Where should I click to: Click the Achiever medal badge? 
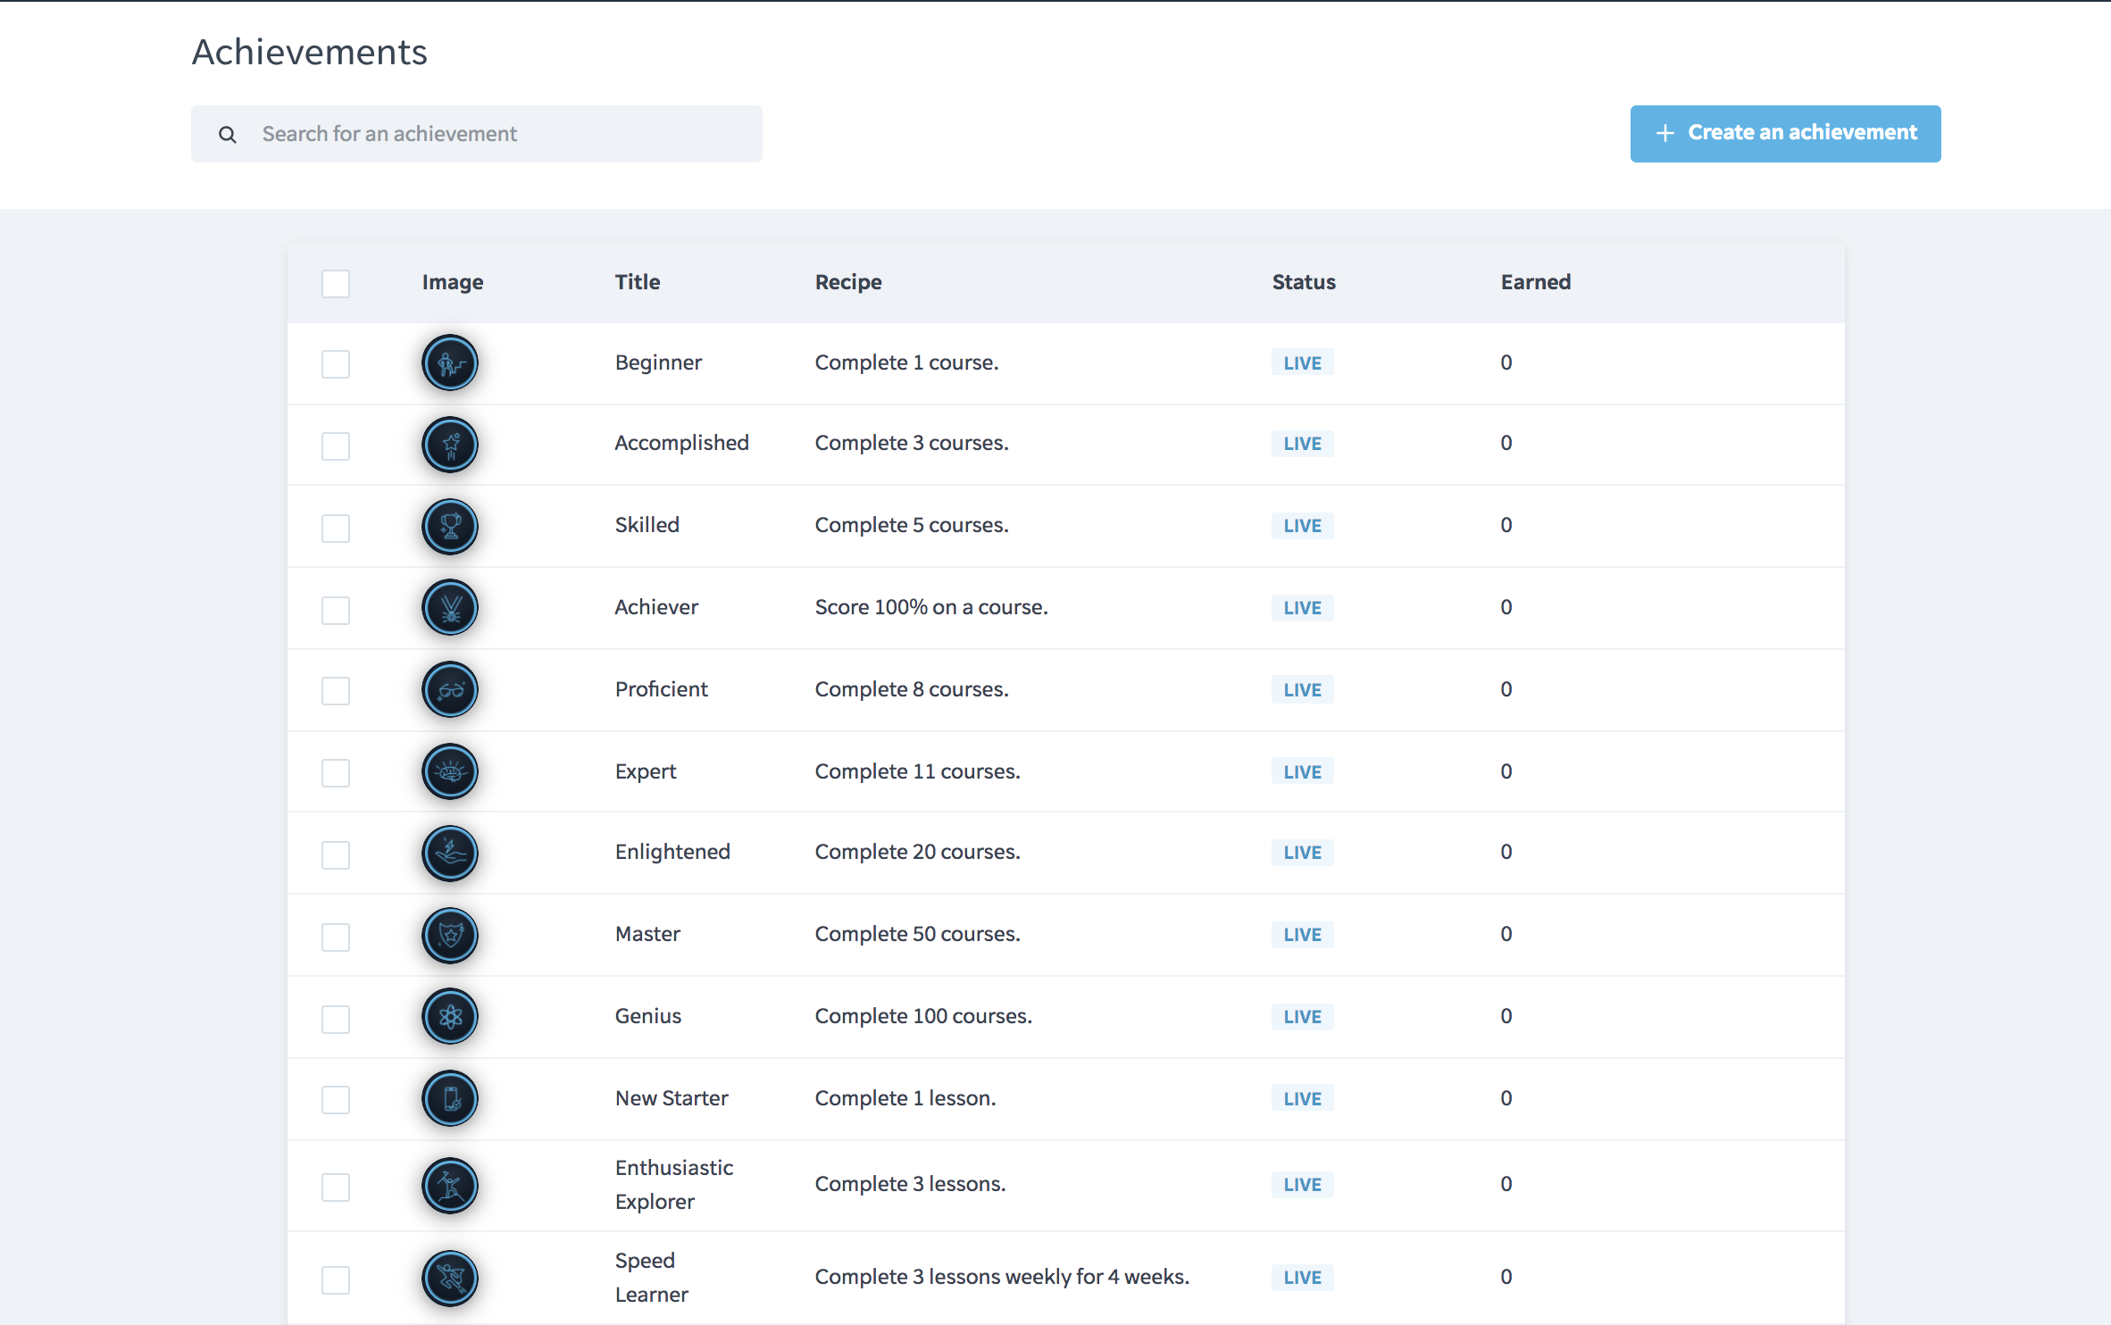(x=449, y=608)
